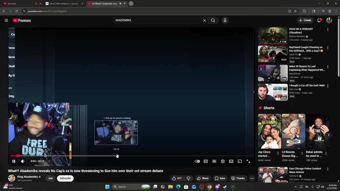Open Chrome extensions puzzle icon
This screenshot has width=340, height=191.
[x=304, y=11]
